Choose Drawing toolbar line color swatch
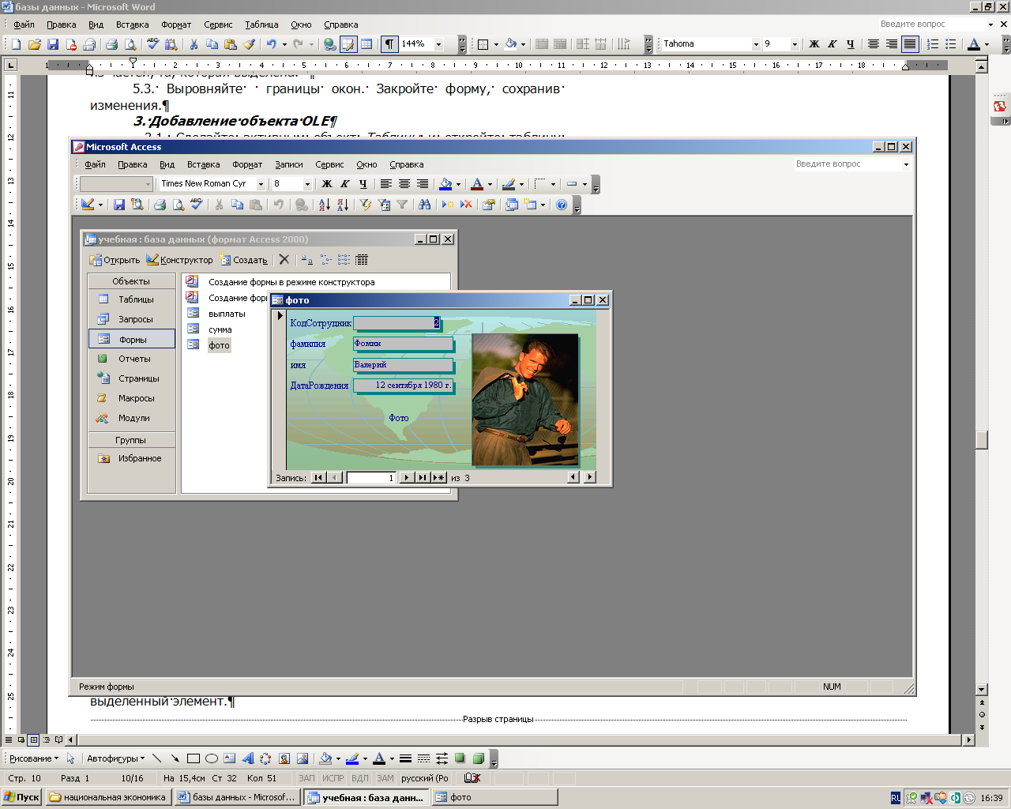1011x809 pixels. click(x=352, y=758)
